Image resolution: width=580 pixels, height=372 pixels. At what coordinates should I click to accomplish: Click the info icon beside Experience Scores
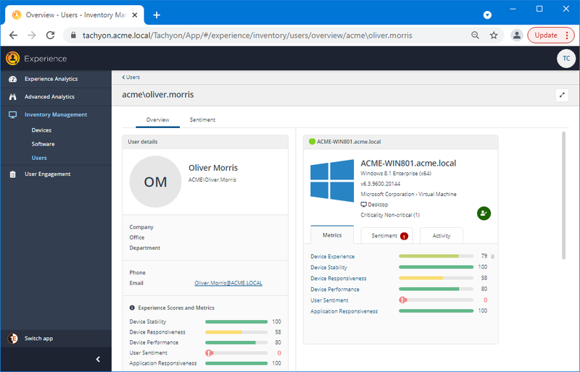point(132,308)
